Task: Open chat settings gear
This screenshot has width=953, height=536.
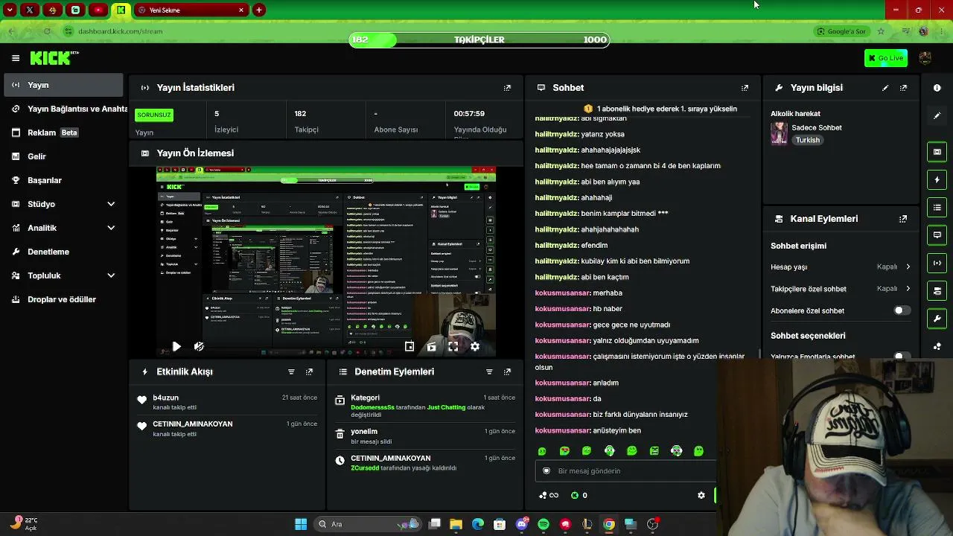Action: [x=701, y=495]
